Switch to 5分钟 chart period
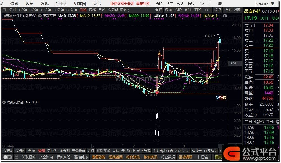The width and height of the screenshot is (281, 163). pyautogui.click(x=34, y=10)
